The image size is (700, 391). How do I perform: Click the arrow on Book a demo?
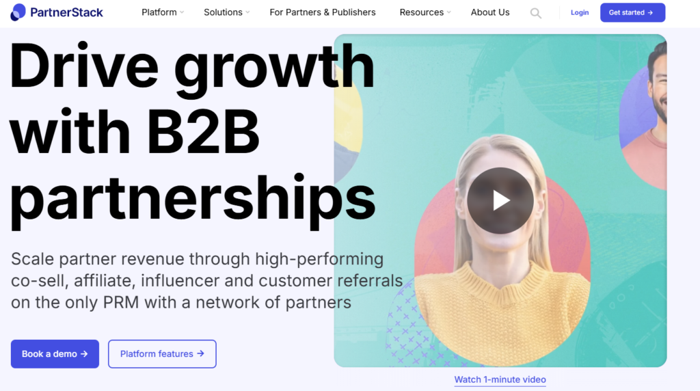click(84, 353)
